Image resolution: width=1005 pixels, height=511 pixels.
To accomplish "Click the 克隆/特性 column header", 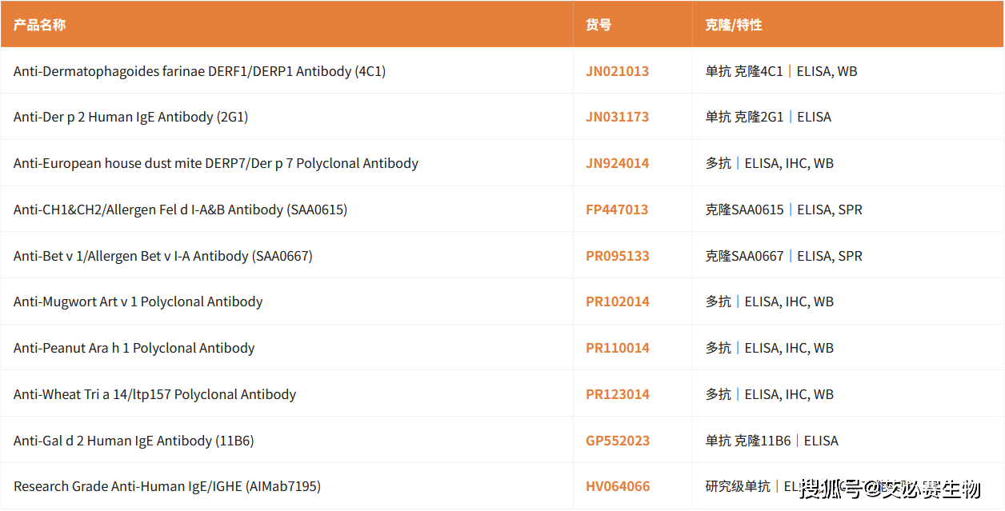I will coord(733,25).
